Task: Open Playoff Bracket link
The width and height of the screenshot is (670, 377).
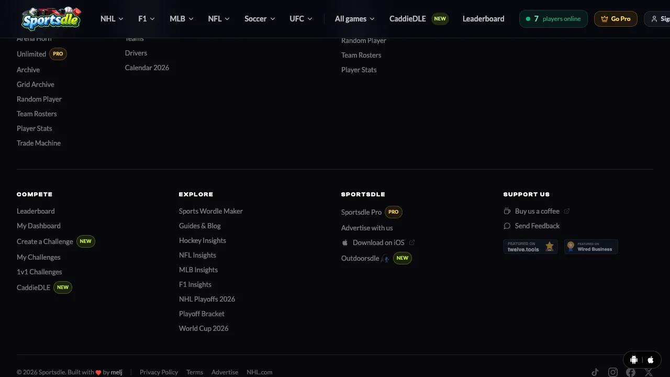Action: (202, 314)
